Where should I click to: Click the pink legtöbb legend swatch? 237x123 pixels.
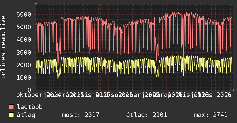click(11, 107)
